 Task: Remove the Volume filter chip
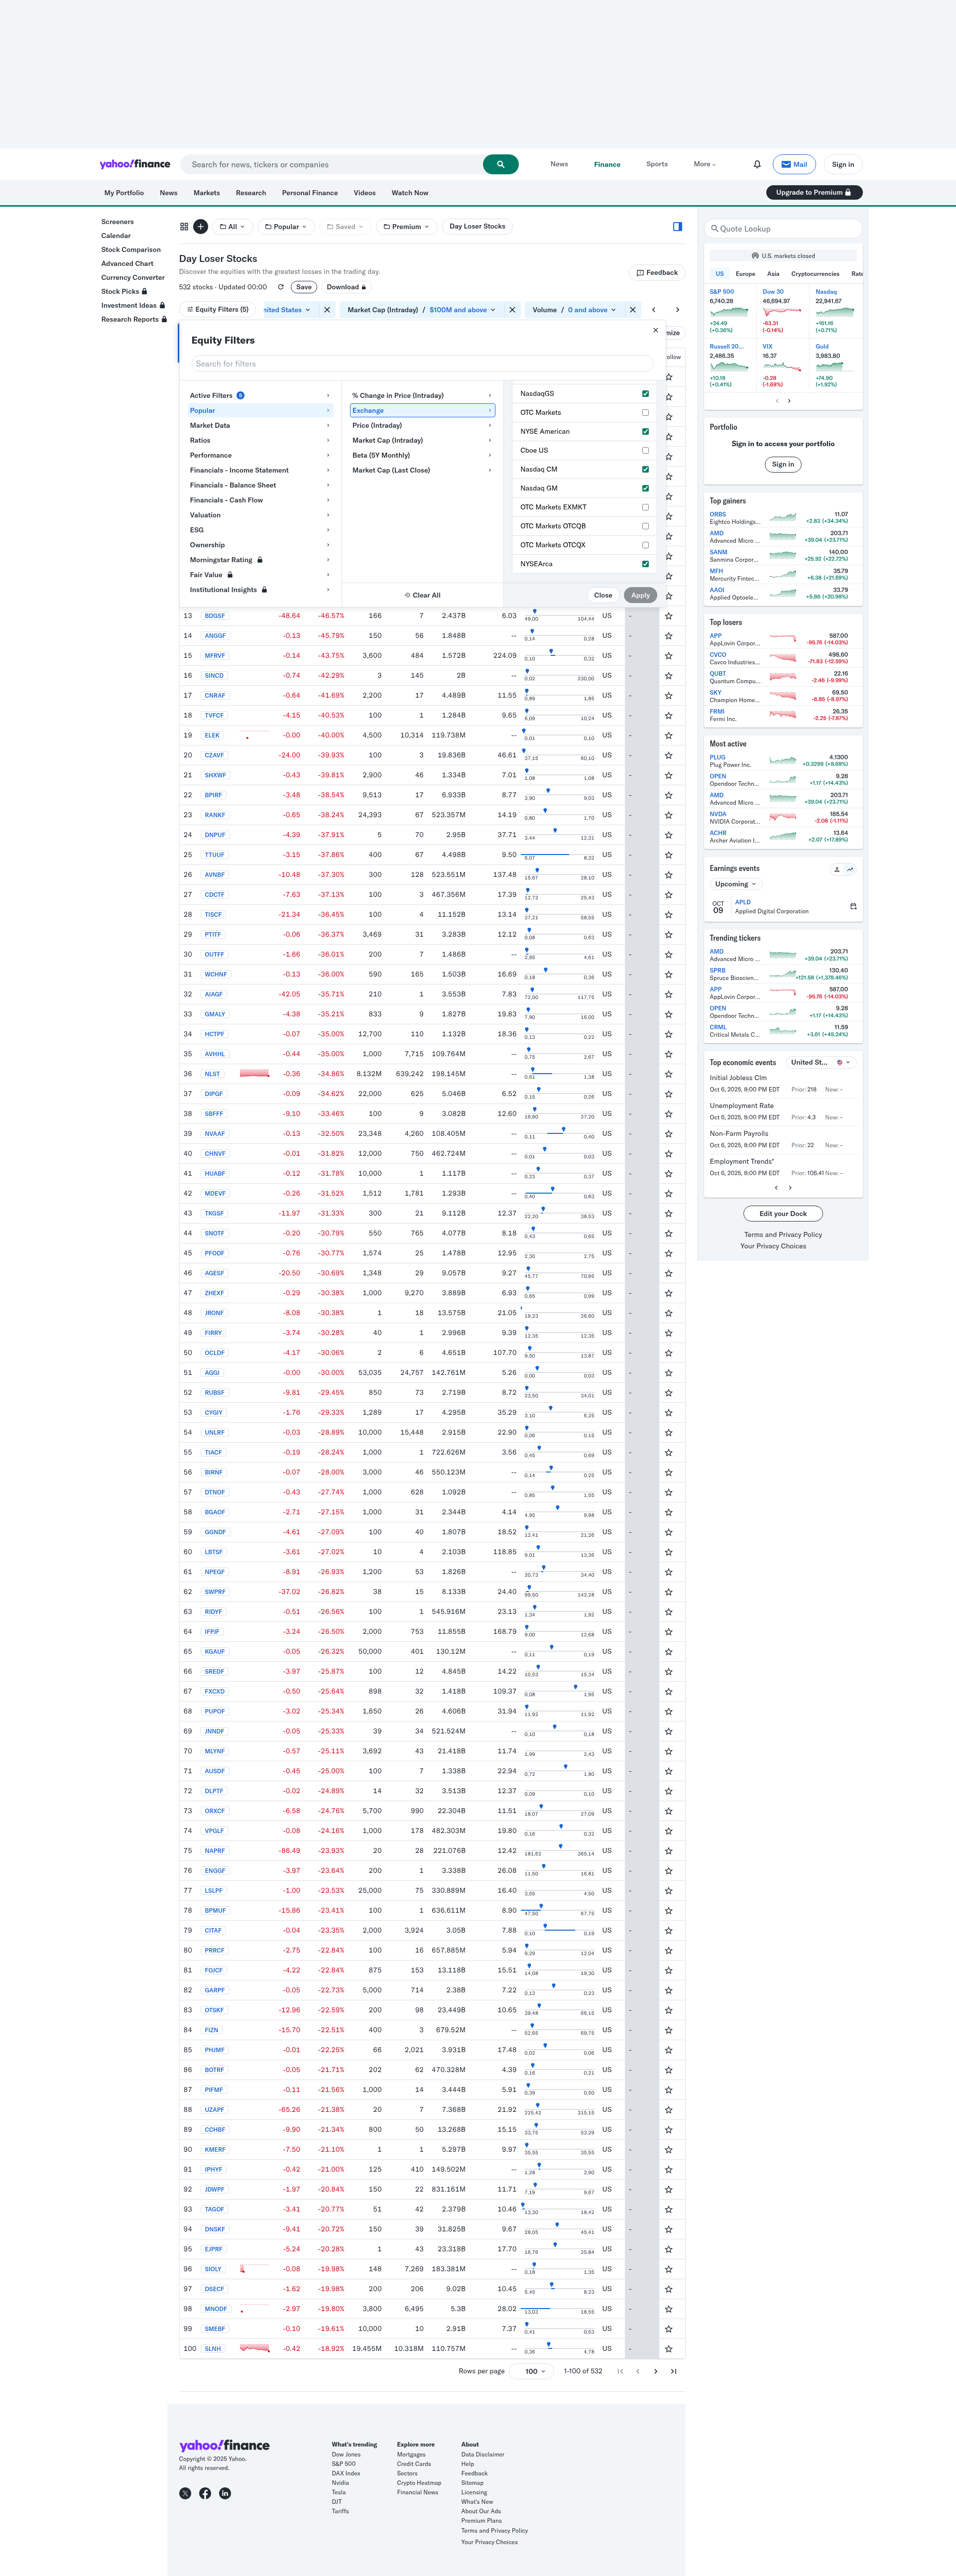click(632, 310)
